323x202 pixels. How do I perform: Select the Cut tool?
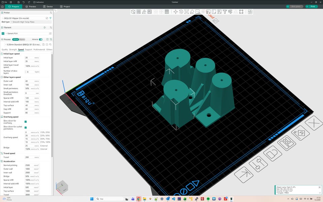[198, 12]
